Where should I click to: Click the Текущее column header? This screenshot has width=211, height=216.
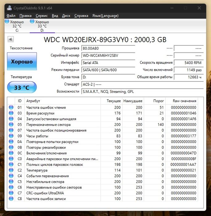(111, 101)
